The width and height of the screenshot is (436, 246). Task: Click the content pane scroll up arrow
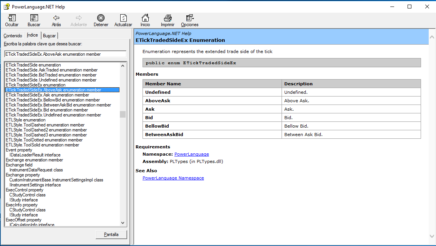(x=432, y=37)
